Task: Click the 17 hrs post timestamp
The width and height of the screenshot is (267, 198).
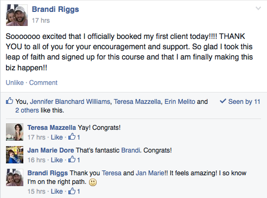Action: pyautogui.click(x=41, y=21)
